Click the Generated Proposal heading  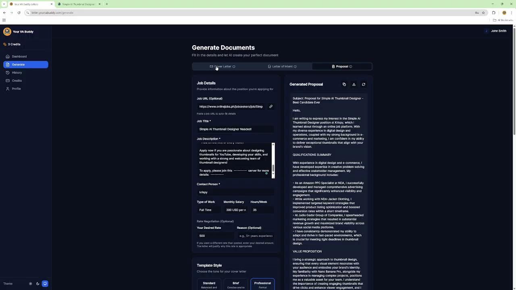point(306,84)
